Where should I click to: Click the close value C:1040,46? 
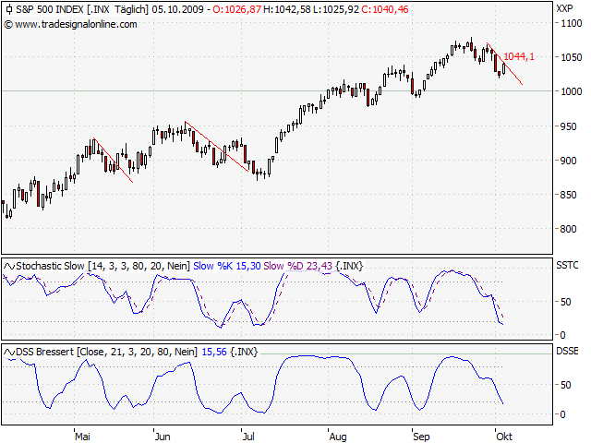pyautogui.click(x=385, y=9)
